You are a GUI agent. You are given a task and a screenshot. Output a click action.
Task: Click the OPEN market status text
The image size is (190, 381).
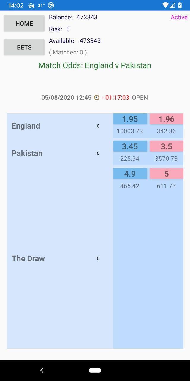[140, 98]
